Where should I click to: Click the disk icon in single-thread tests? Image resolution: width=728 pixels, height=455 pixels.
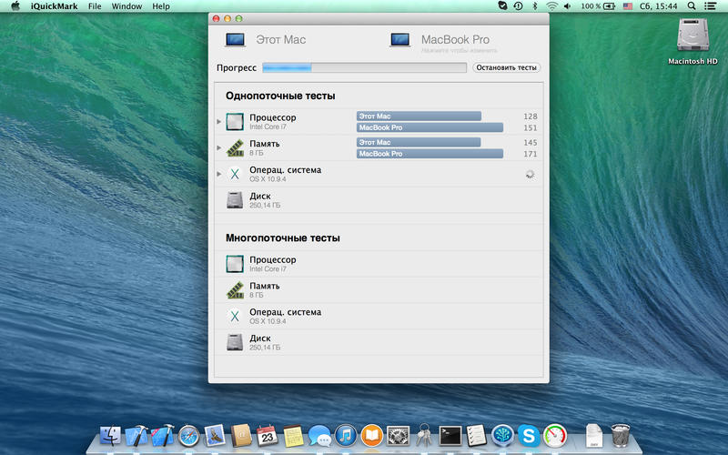click(235, 200)
